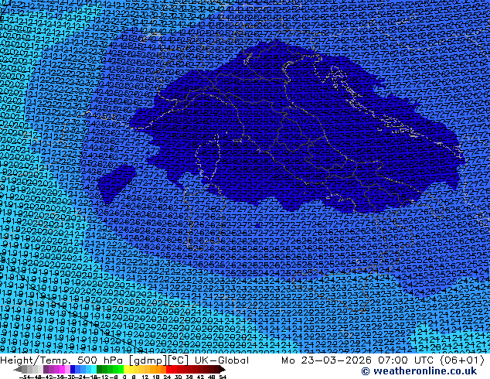The width and height of the screenshot is (490, 379).
Task: Pick the dark green legend swatch
Action: point(100,369)
